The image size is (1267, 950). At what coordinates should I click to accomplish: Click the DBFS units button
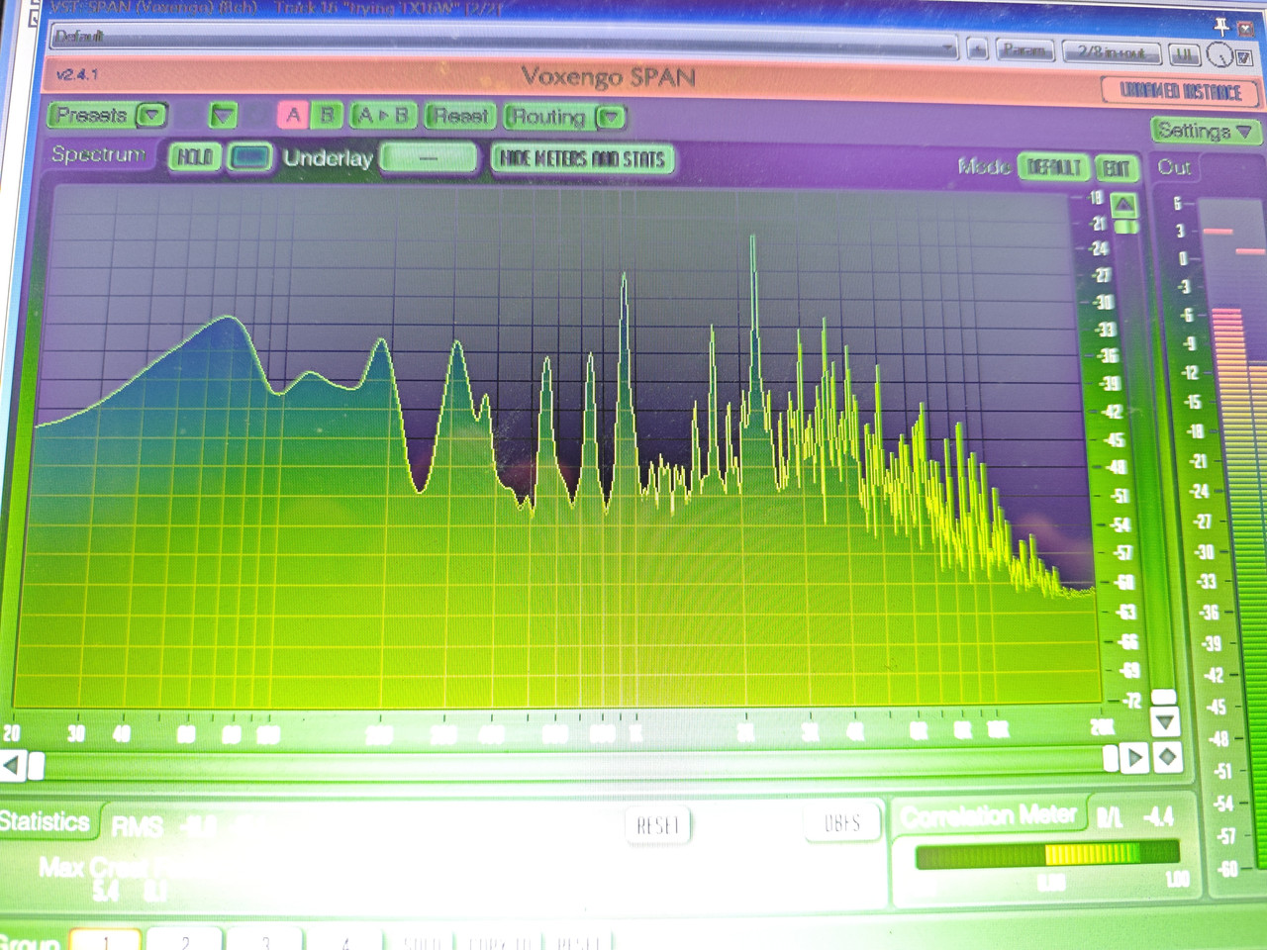click(842, 823)
